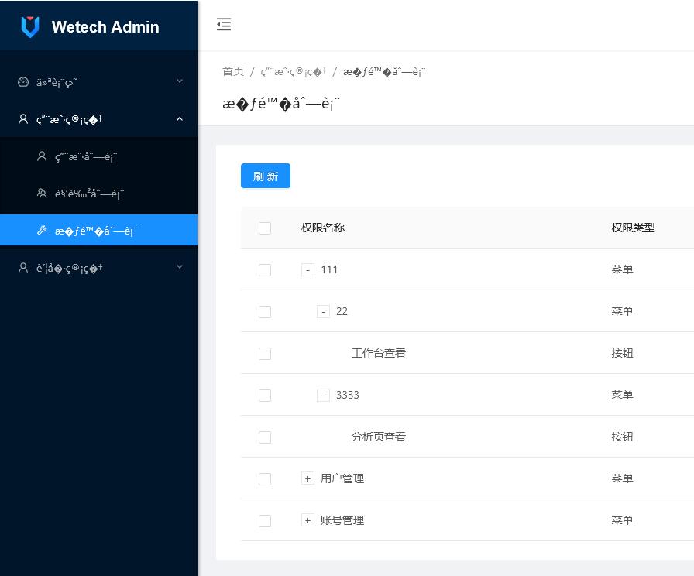Image resolution: width=694 pixels, height=576 pixels.
Task: Expand the 用户管理 tree node
Action: coord(307,478)
